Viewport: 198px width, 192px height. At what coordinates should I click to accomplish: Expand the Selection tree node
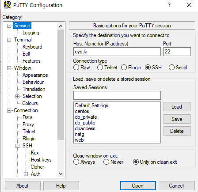[17, 97]
